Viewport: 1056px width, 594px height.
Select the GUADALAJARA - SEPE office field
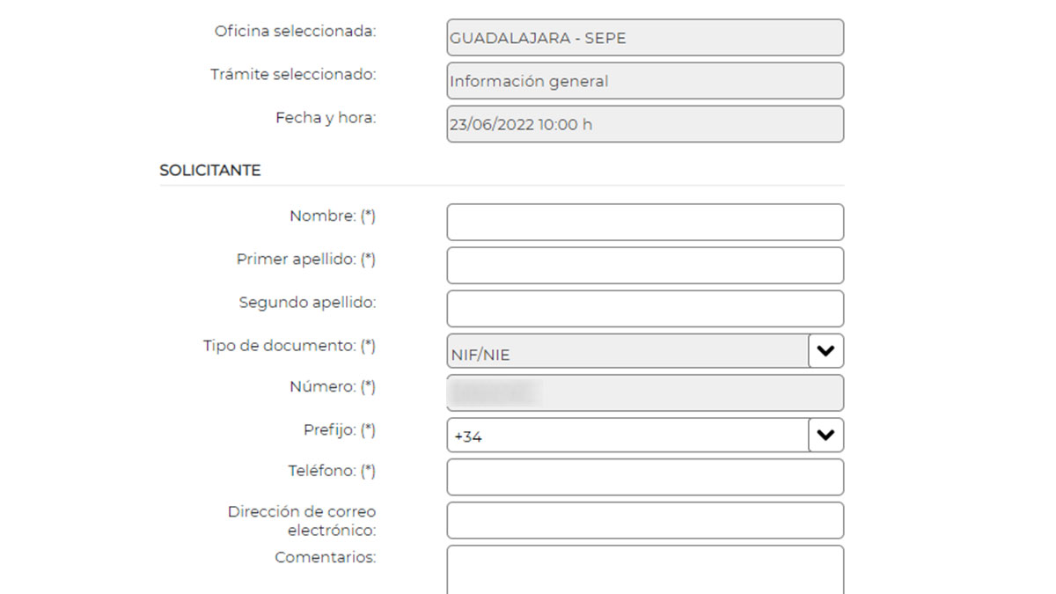644,38
